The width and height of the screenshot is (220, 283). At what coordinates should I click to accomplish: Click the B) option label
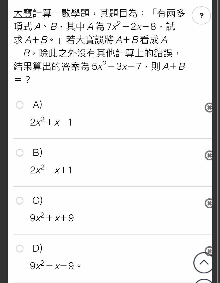[37, 152]
